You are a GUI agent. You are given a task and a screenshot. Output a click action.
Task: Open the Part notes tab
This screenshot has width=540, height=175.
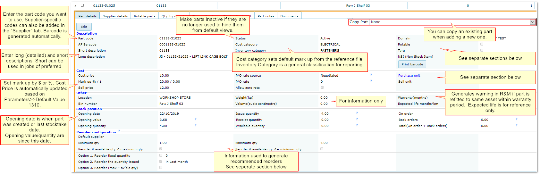[x=266, y=16]
